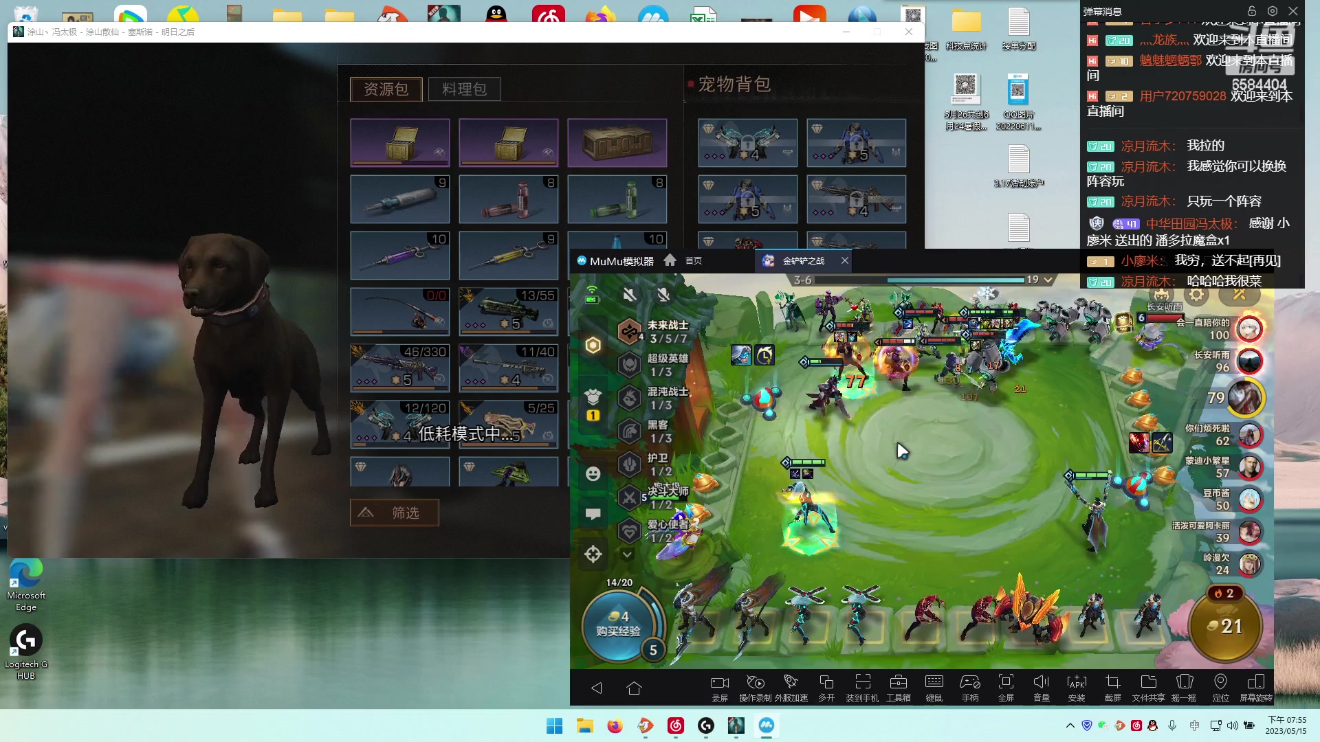Toggle the muted speaker icon in game

point(629,295)
